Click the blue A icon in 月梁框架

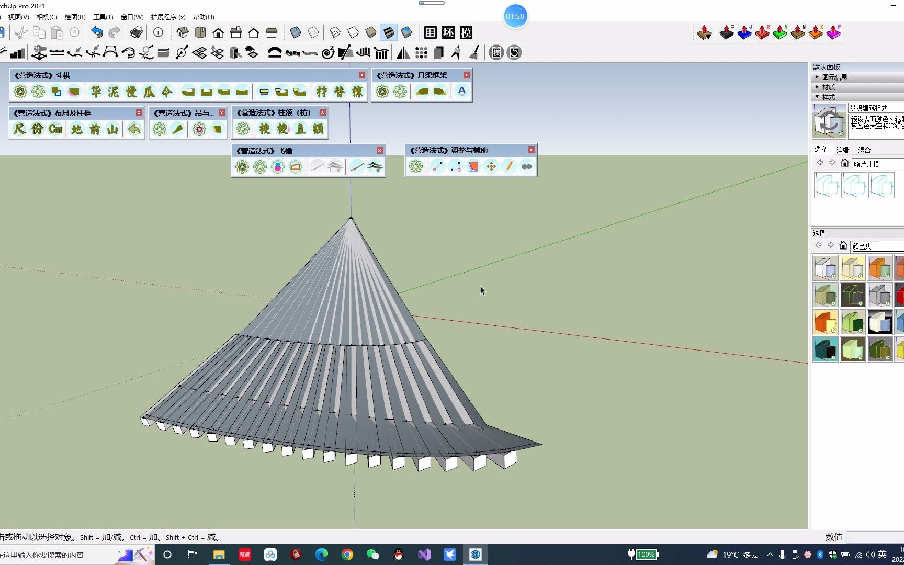pyautogui.click(x=461, y=92)
